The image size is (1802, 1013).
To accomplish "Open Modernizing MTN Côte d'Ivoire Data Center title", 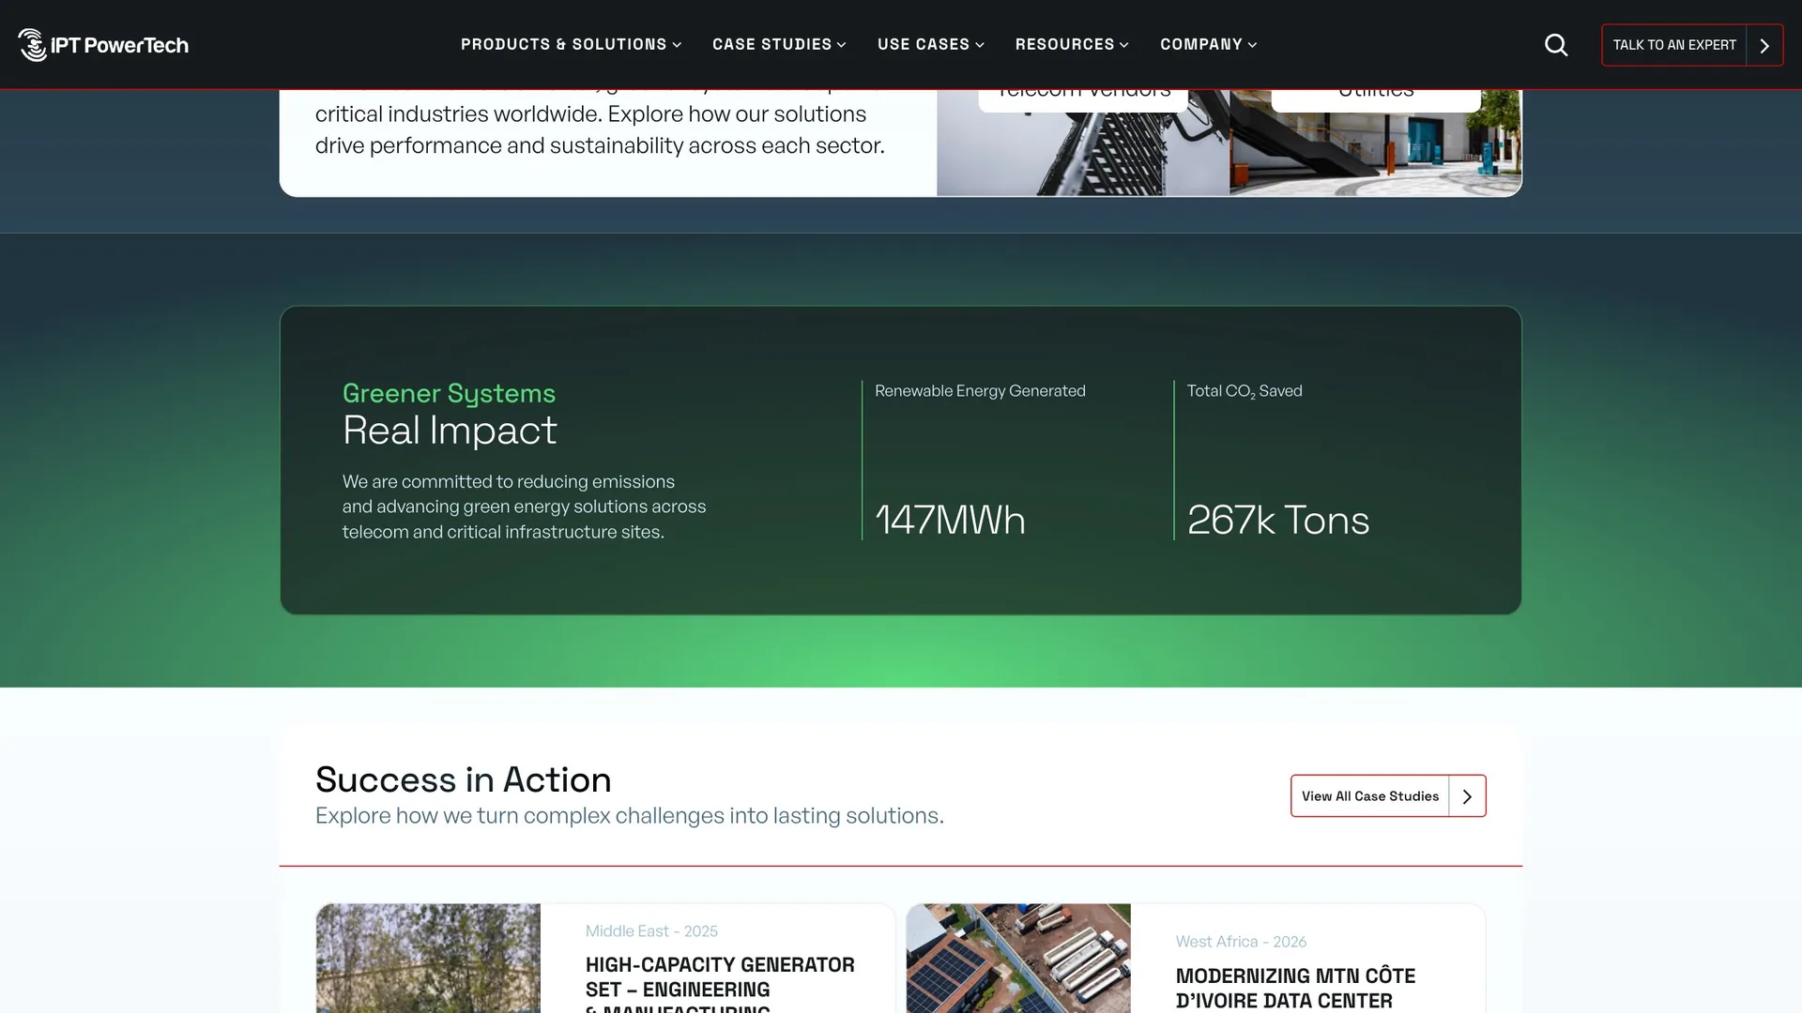I will pos(1295,989).
